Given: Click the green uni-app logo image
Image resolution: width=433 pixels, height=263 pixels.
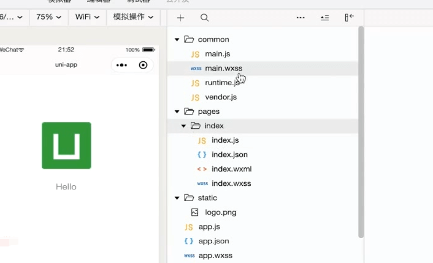Looking at the screenshot, I should coord(67,145).
